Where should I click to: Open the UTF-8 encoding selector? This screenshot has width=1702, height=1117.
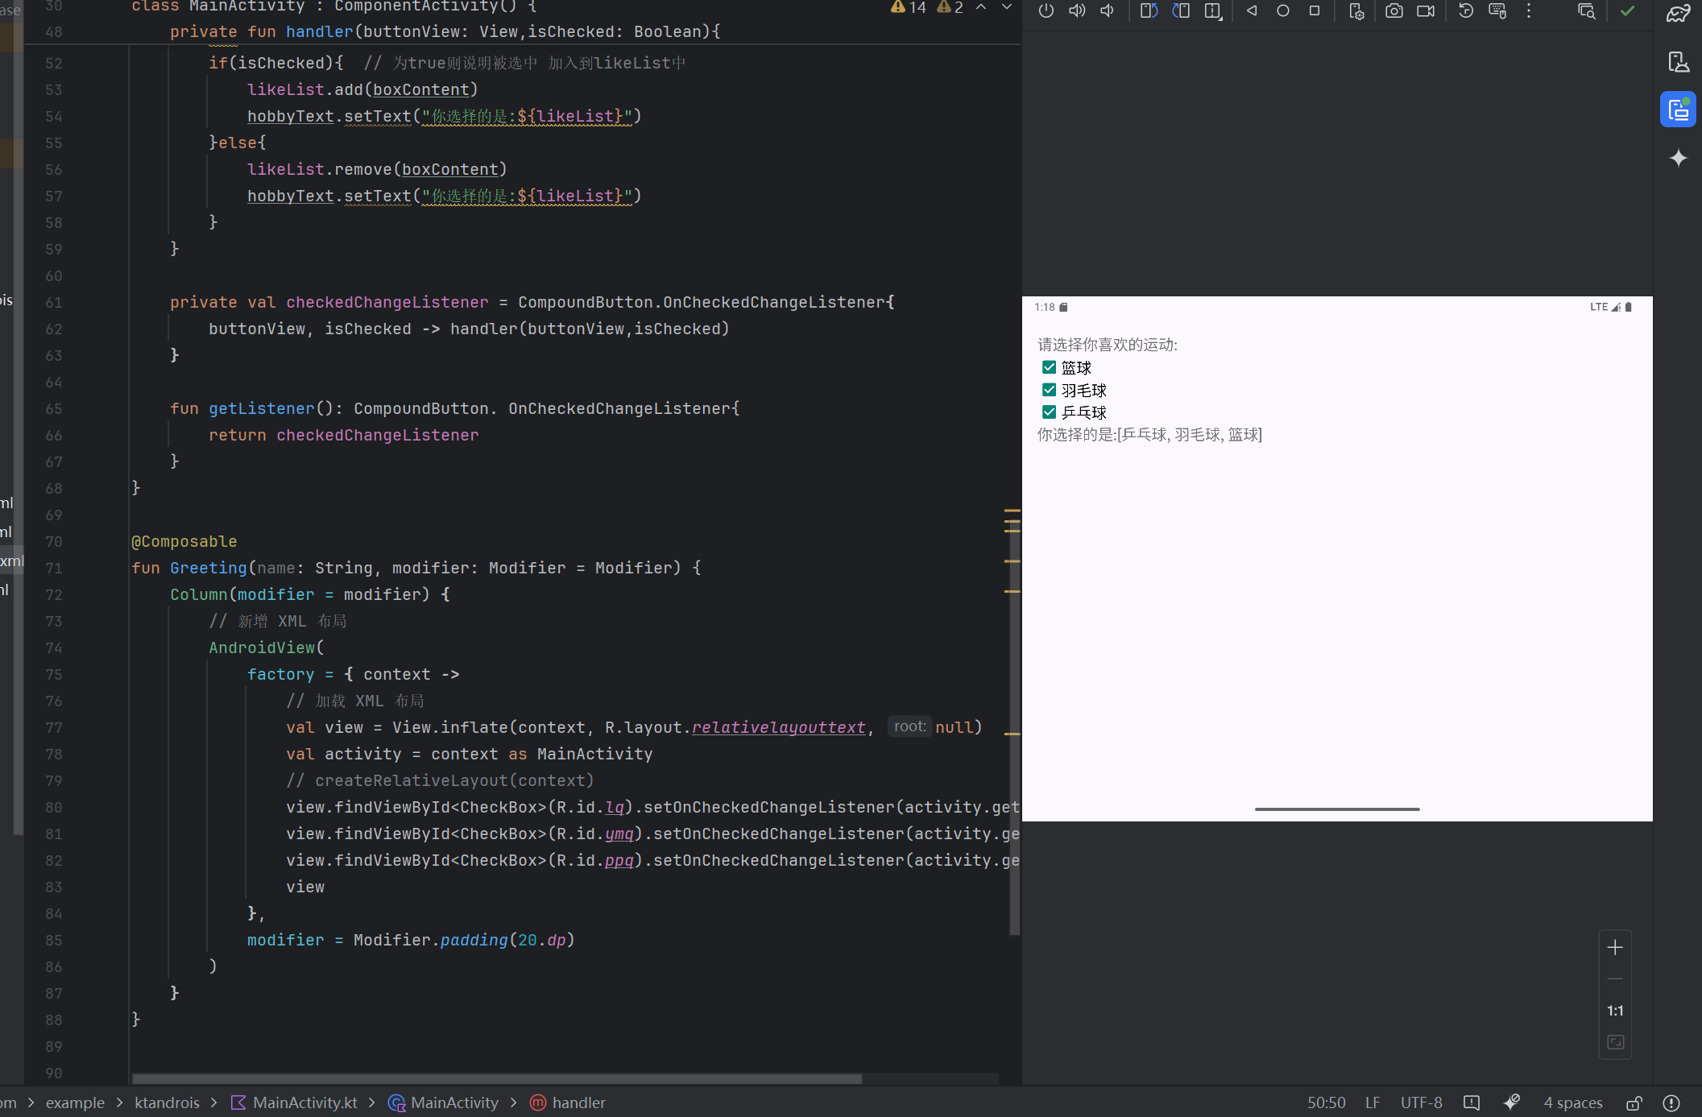coord(1421,1103)
